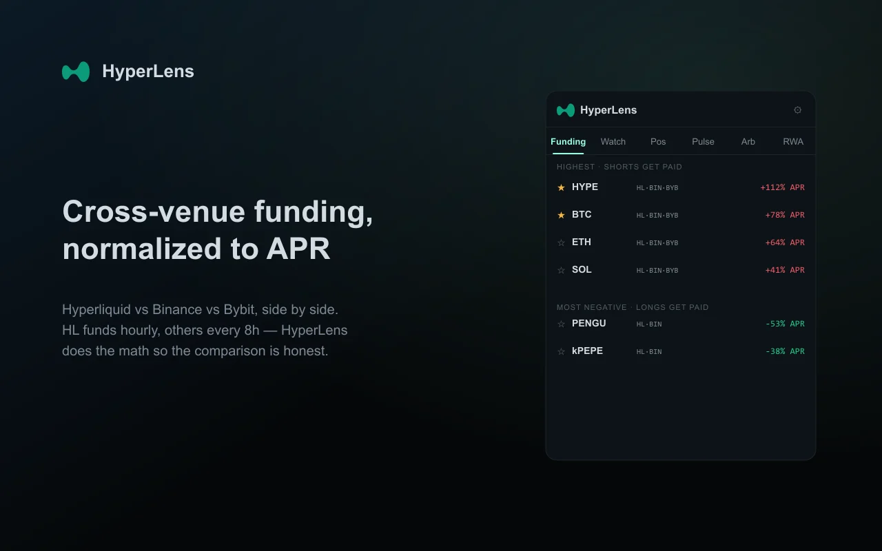The width and height of the screenshot is (882, 551).
Task: Switch to the Pulse tab
Action: [x=703, y=142]
